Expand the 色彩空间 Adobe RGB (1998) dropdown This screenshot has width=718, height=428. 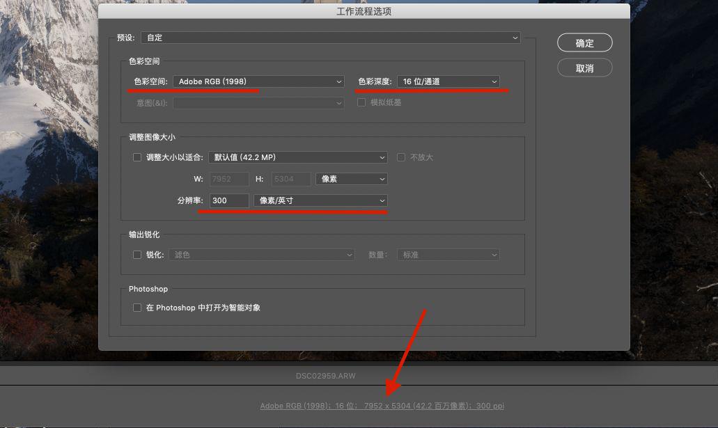click(258, 81)
